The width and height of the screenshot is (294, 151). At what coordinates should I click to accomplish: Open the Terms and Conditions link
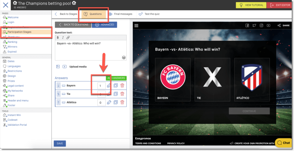click(x=148, y=143)
